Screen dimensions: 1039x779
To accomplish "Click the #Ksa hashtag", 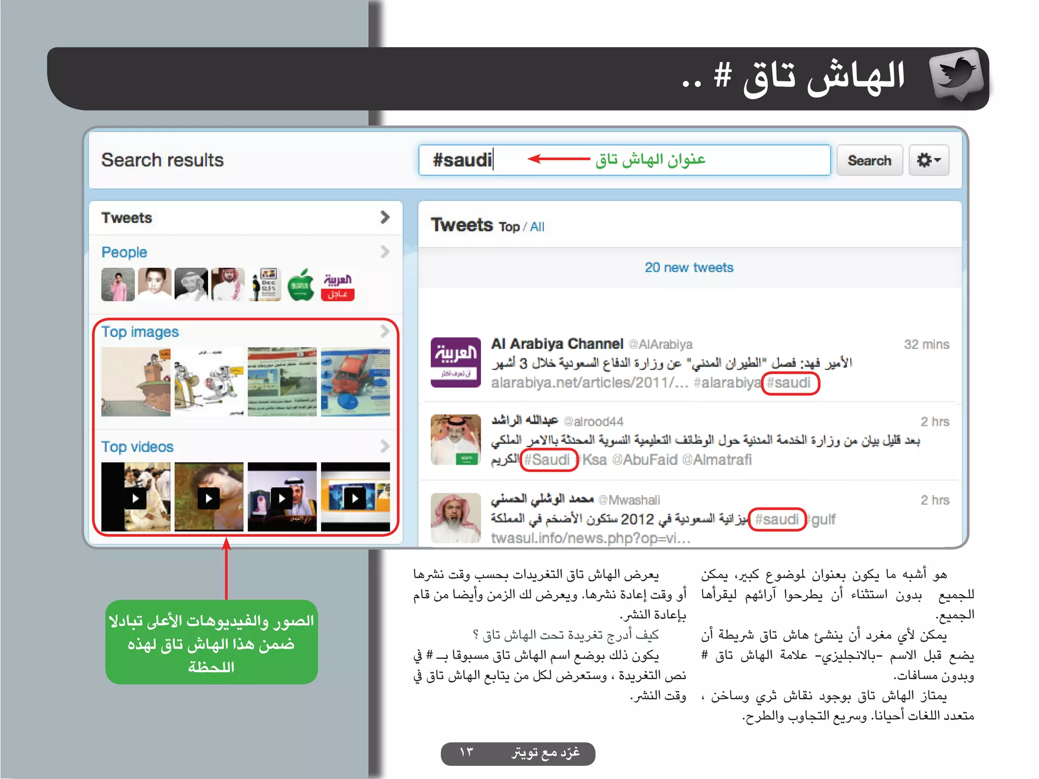I will [591, 459].
